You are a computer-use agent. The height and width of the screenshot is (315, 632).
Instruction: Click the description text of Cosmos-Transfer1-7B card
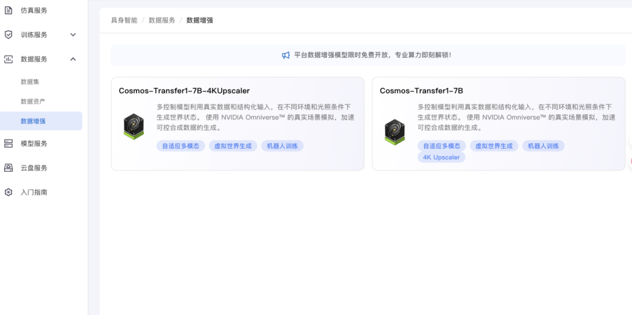(517, 117)
